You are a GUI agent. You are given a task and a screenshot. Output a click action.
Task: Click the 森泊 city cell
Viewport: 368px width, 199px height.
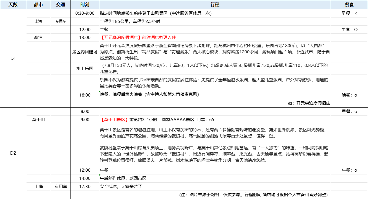pos(38,38)
